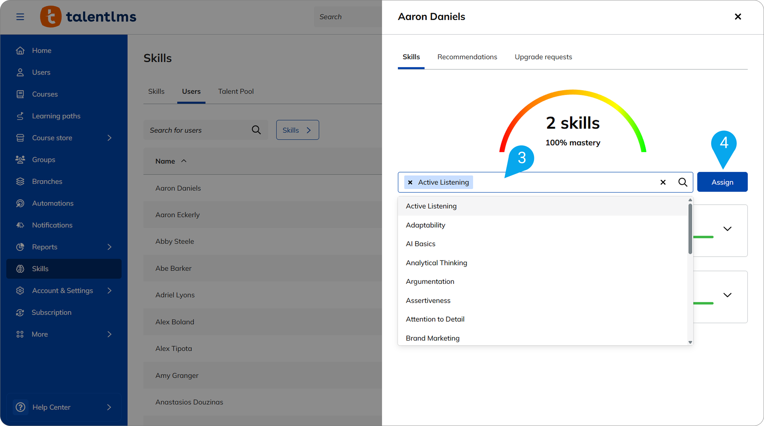Click the search icon in users search

click(256, 130)
